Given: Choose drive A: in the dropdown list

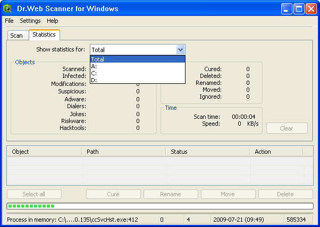Looking at the screenshot, I should [x=138, y=66].
